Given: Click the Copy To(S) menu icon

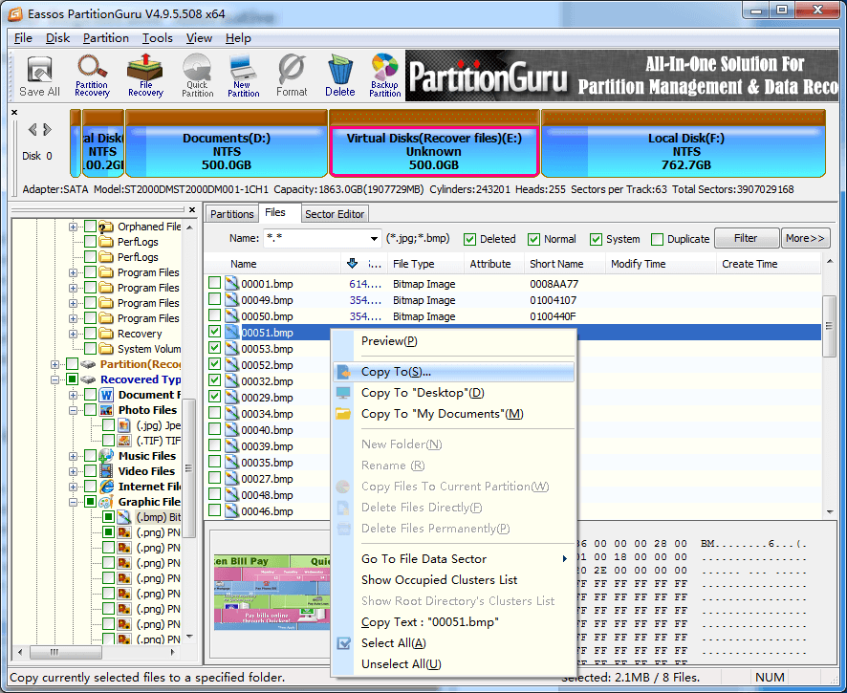Looking at the screenshot, I should tap(343, 372).
